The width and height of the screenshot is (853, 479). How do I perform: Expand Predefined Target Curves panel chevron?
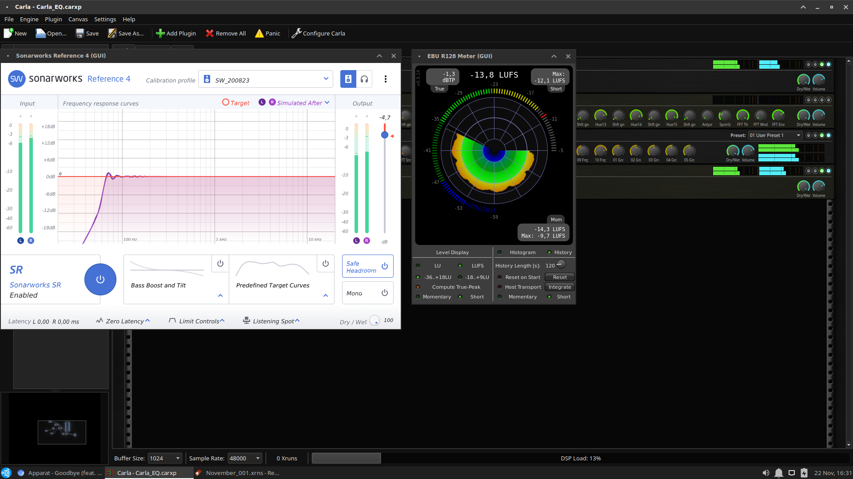coord(326,295)
